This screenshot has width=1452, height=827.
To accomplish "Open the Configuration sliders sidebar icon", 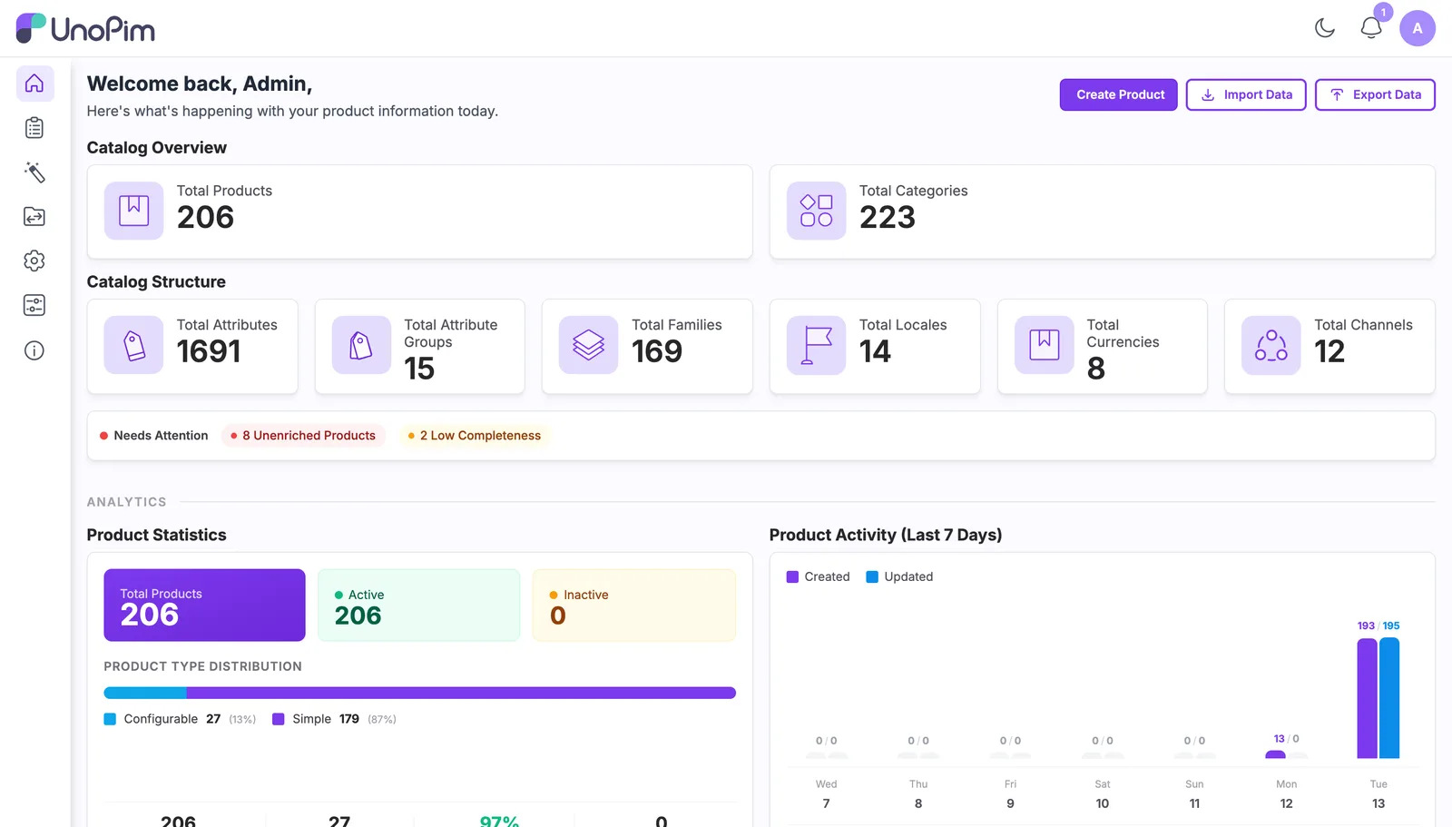I will (34, 306).
